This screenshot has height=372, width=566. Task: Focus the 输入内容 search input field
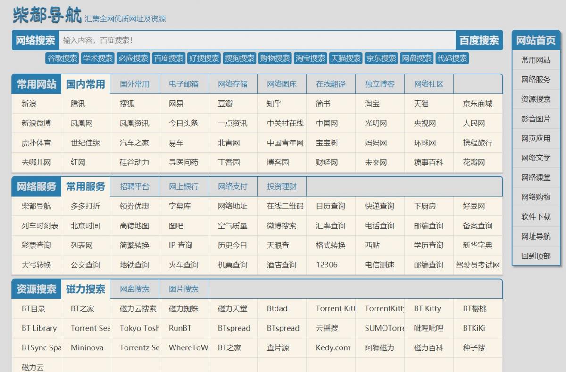pos(257,41)
